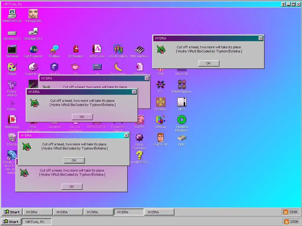This screenshot has width=302, height=226.
Task: Launch the Brian Sweeper mine icon
Action: (x=139, y=138)
